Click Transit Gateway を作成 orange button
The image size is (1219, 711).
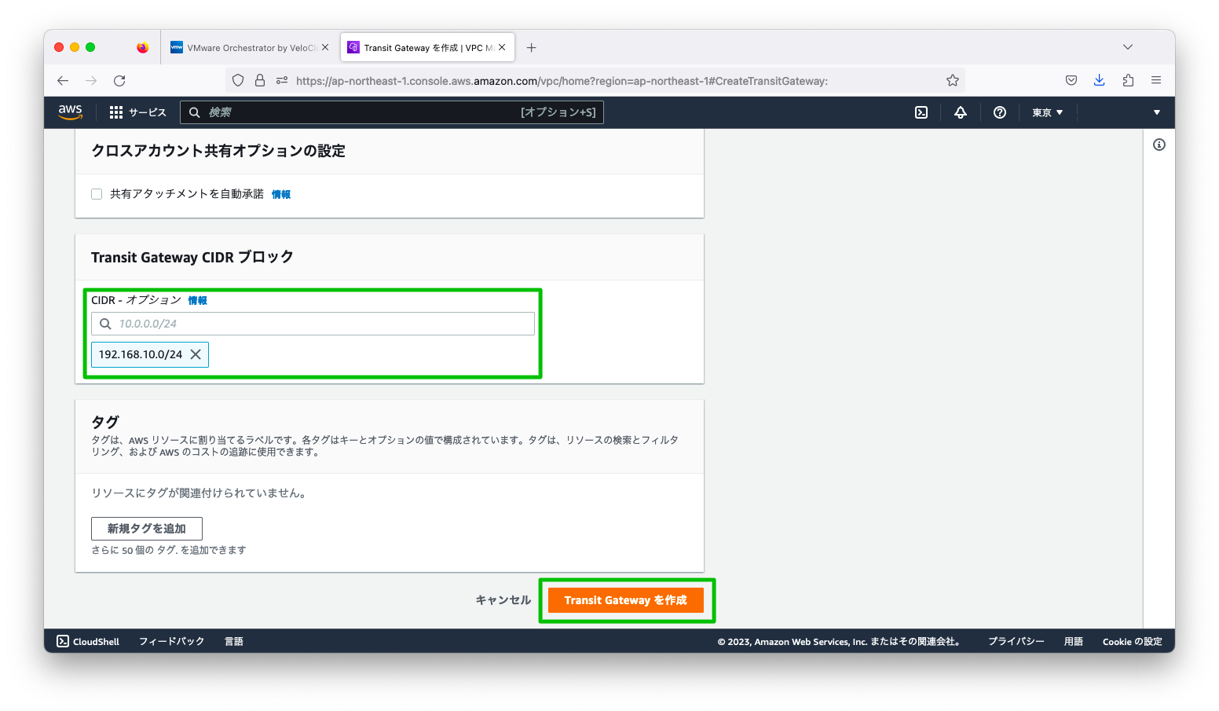point(625,599)
